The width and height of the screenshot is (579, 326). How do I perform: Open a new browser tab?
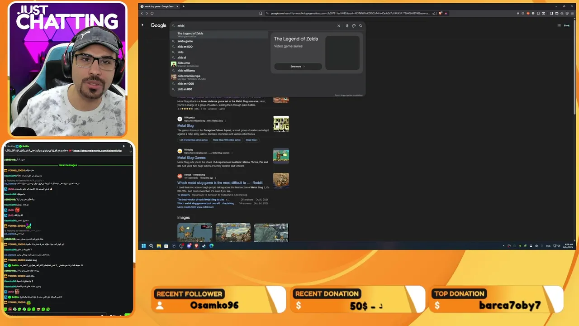click(x=183, y=6)
